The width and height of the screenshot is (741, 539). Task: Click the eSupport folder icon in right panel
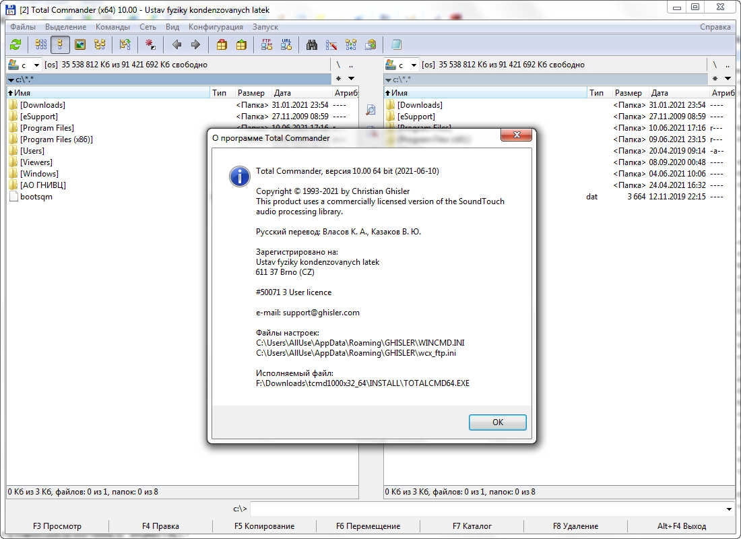390,117
